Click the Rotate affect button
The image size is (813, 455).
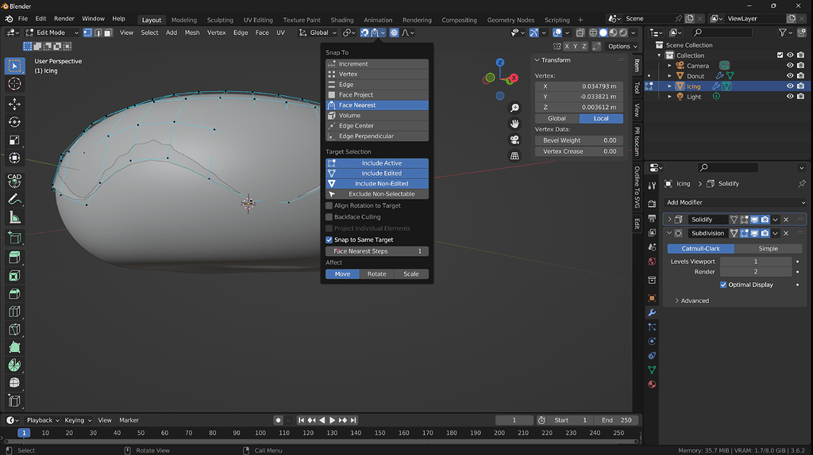[376, 273]
